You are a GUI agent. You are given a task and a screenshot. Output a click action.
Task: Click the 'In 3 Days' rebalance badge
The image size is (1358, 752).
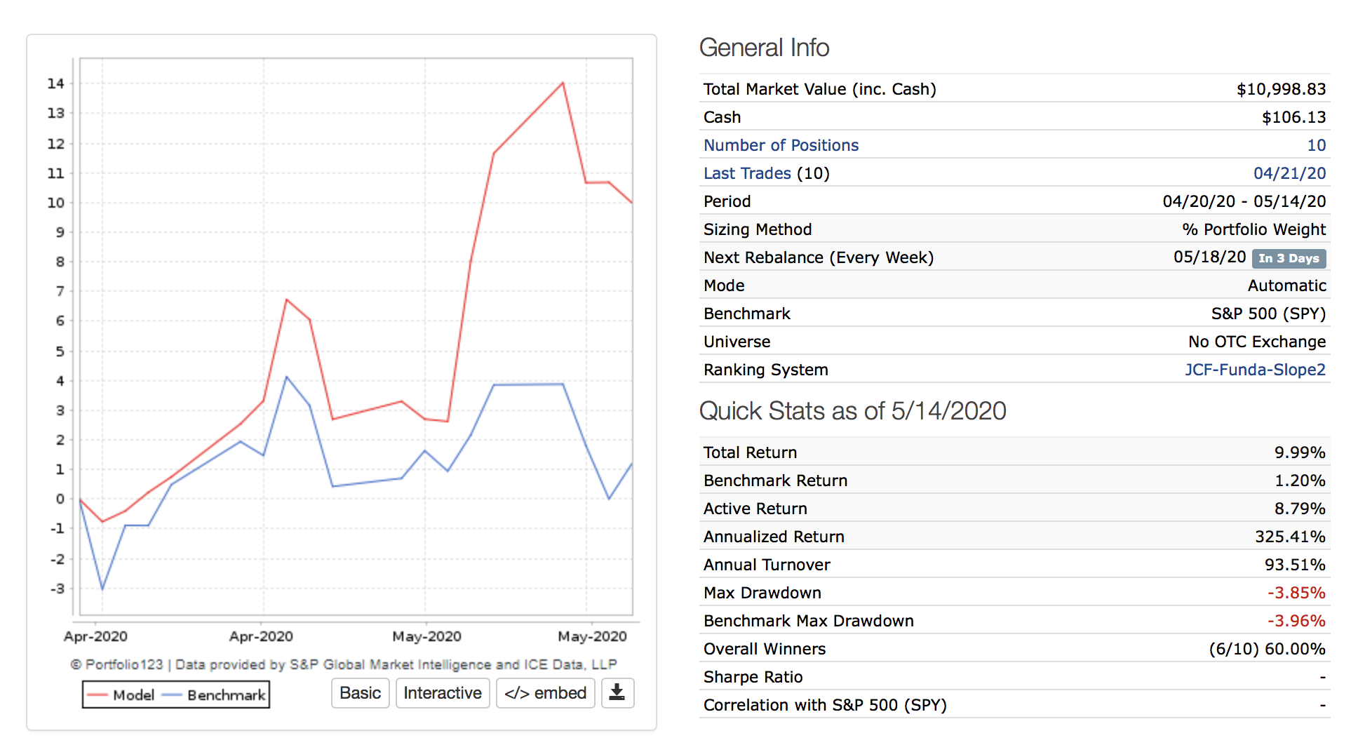pos(1289,258)
